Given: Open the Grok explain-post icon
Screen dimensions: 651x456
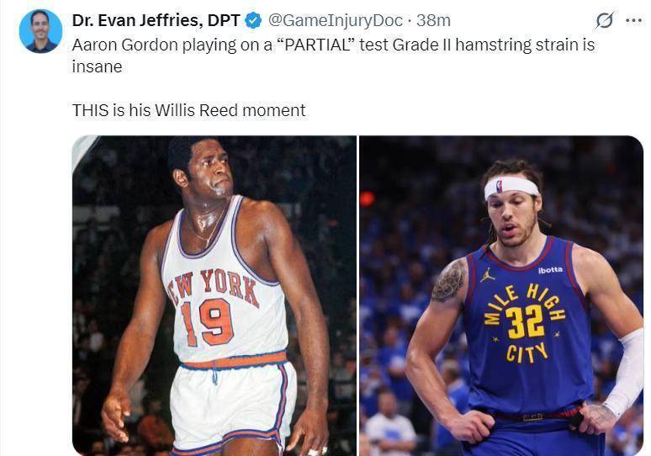Looking at the screenshot, I should (604, 20).
